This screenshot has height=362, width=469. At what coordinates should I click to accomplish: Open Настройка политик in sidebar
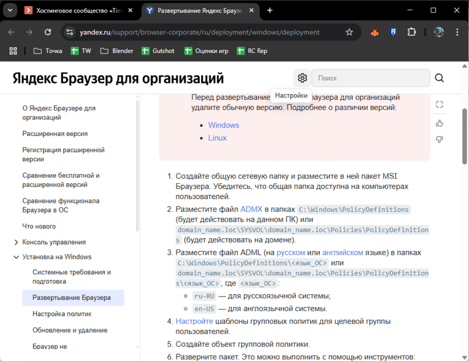(x=62, y=314)
